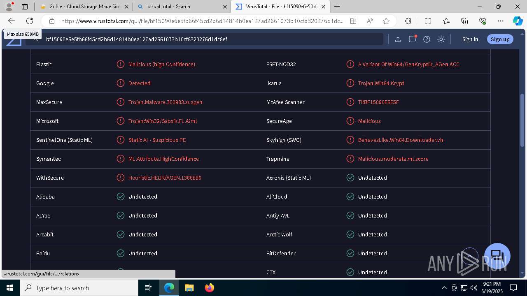
Task: Click the VirusTotal hash search field
Action: point(205,39)
